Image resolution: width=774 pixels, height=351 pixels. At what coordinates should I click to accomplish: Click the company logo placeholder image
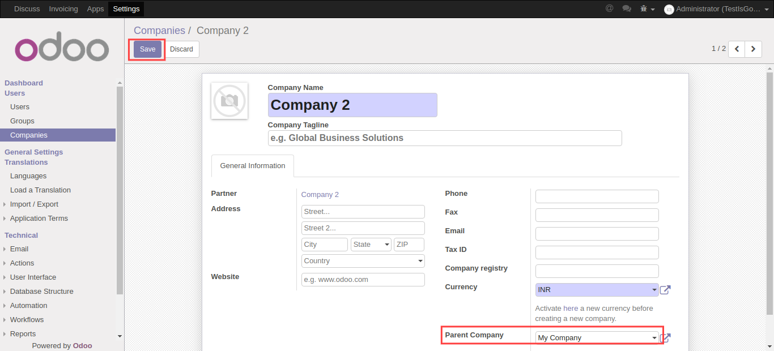click(x=229, y=101)
